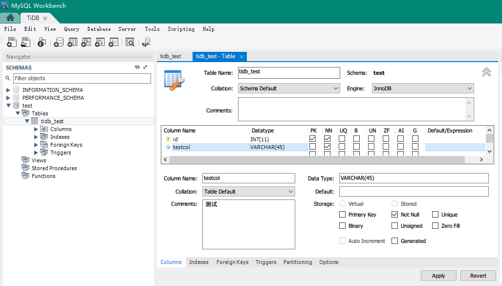Collapse the test schema arrow

coord(9,106)
